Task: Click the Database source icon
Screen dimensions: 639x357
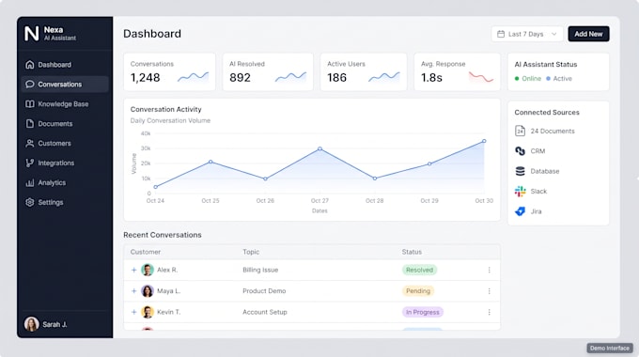Action: coord(520,171)
